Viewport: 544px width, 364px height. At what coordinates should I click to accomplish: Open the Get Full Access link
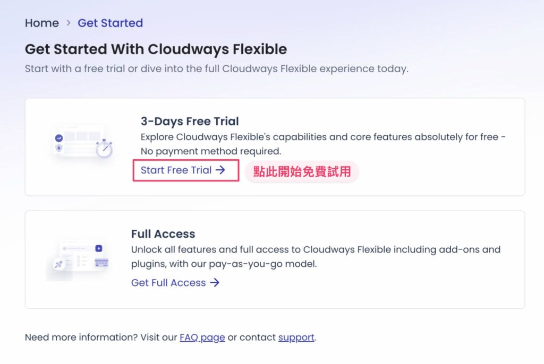tap(168, 283)
